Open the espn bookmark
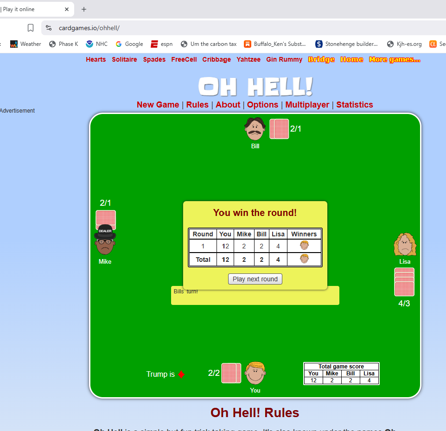The image size is (446, 431). (161, 44)
